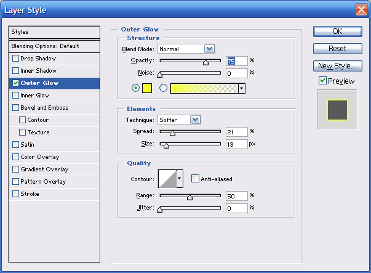Viewport: 371px width, 273px height.
Task: Enable the Inner Shadow checkbox
Action: (x=15, y=71)
